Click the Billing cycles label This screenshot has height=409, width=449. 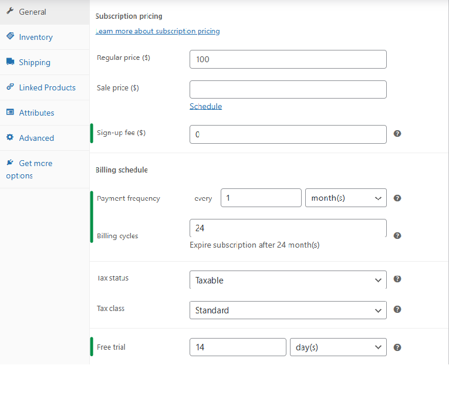[x=117, y=236]
